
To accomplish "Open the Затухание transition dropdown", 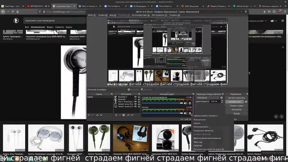I will click(207, 98).
